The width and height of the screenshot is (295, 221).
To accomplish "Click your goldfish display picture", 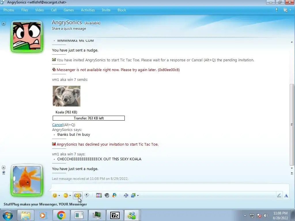I will (27, 180).
